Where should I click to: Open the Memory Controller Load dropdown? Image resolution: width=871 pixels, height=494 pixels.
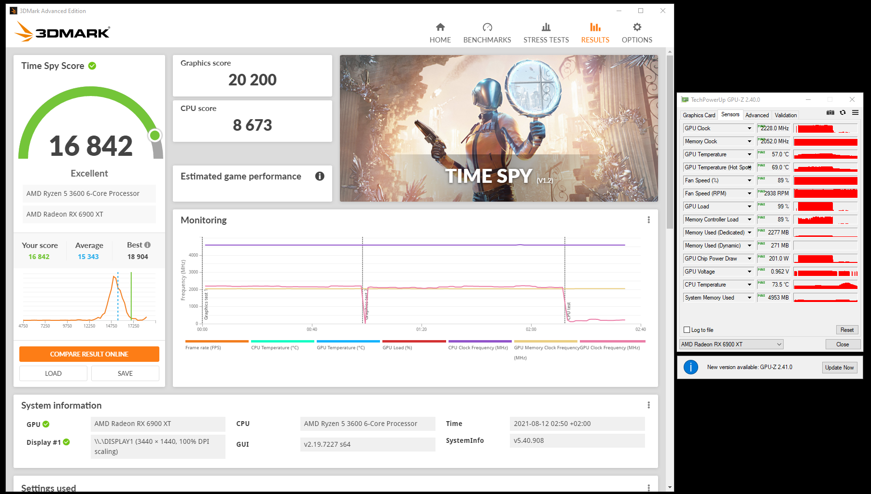pyautogui.click(x=749, y=220)
